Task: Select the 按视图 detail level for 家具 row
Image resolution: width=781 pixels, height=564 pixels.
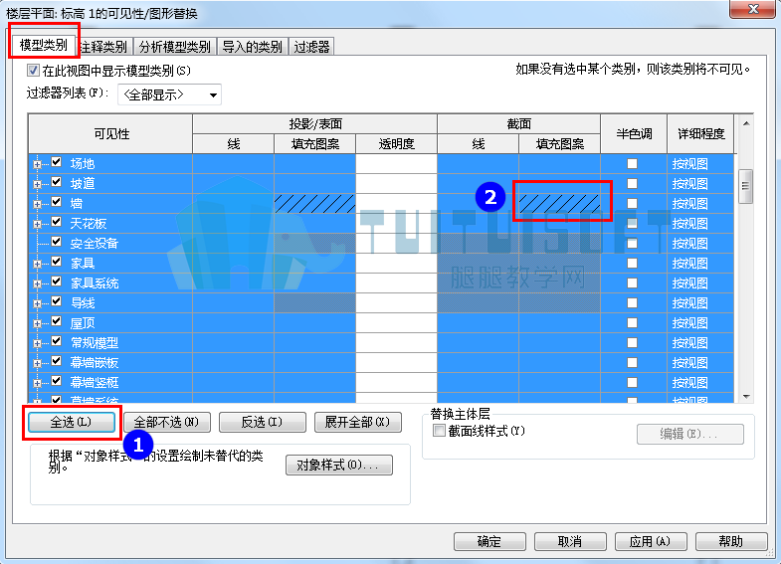Action: [x=690, y=264]
